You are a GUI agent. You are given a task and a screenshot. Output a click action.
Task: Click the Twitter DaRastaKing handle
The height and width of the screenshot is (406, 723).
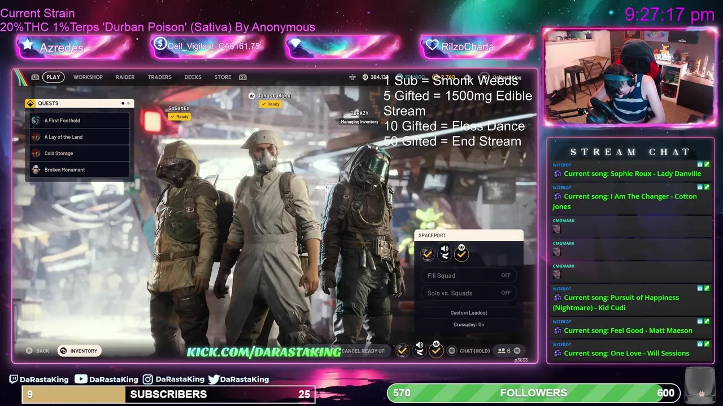coord(238,379)
